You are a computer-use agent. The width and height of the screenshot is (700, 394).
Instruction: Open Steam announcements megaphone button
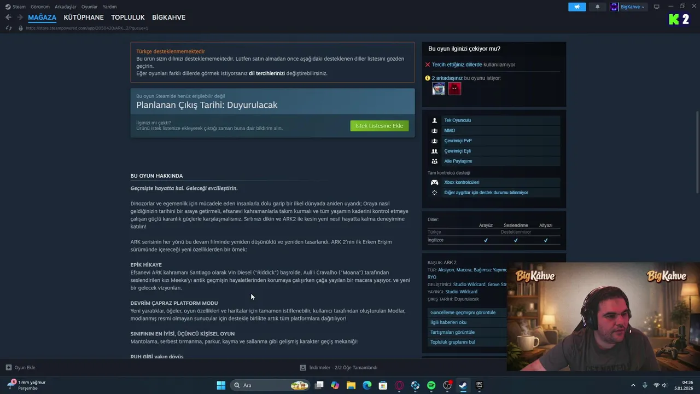pyautogui.click(x=577, y=7)
